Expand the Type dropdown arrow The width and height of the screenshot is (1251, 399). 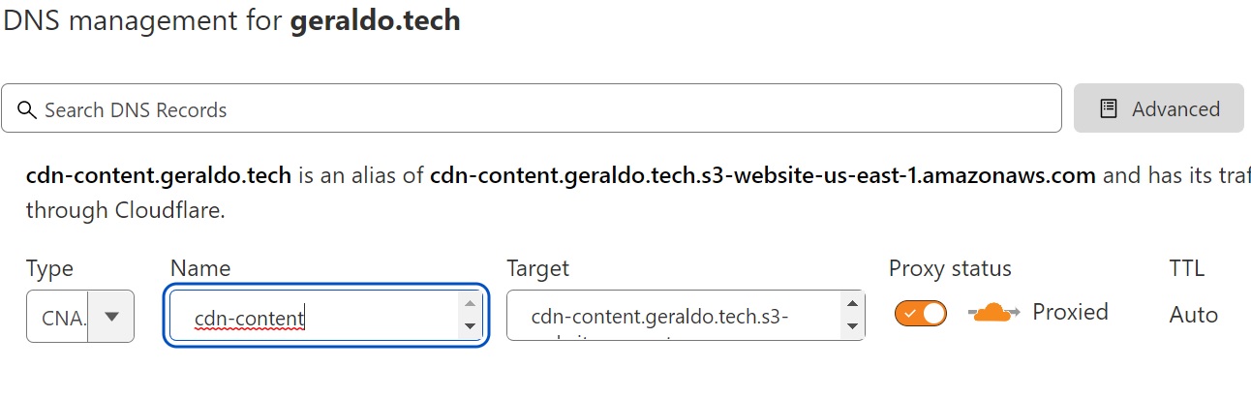point(112,316)
